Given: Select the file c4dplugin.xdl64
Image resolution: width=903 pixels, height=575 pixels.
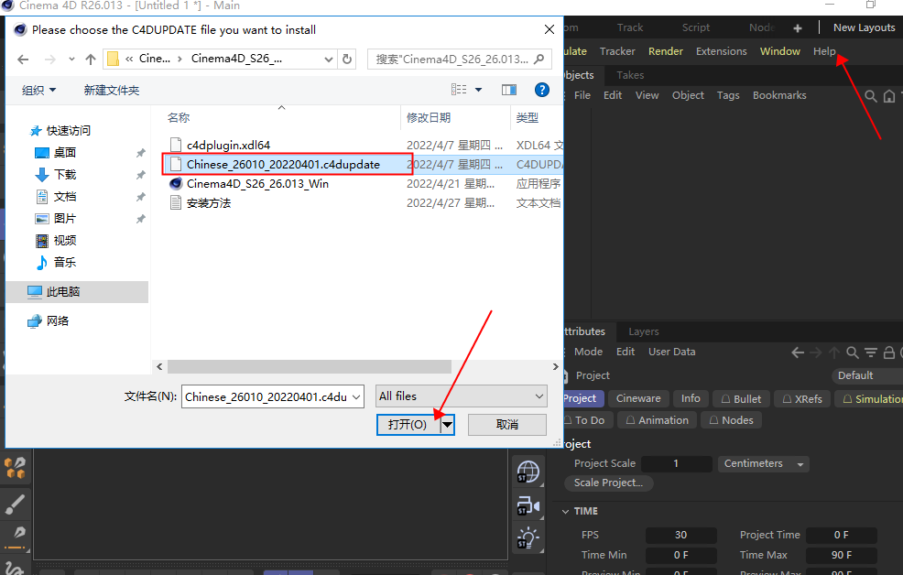Looking at the screenshot, I should click(x=228, y=145).
